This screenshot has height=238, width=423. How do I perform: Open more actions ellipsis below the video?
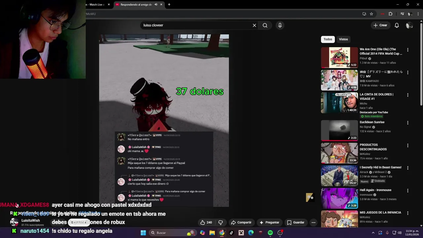[x=313, y=222]
